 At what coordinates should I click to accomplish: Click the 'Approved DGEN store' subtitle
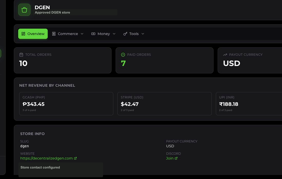point(52,12)
